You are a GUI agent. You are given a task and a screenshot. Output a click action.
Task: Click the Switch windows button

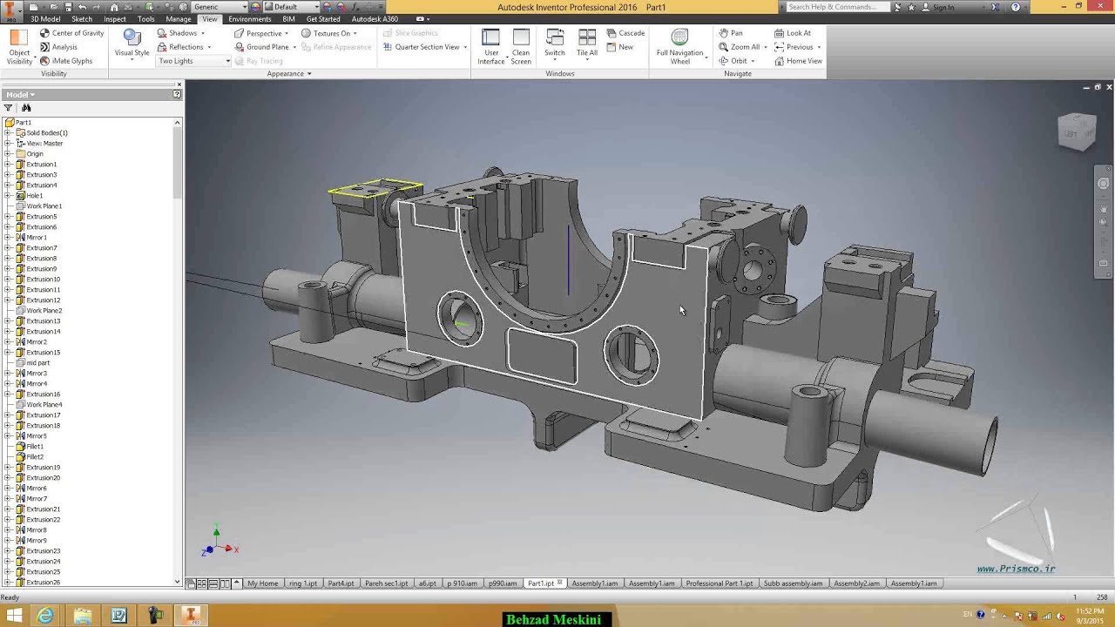pos(555,44)
